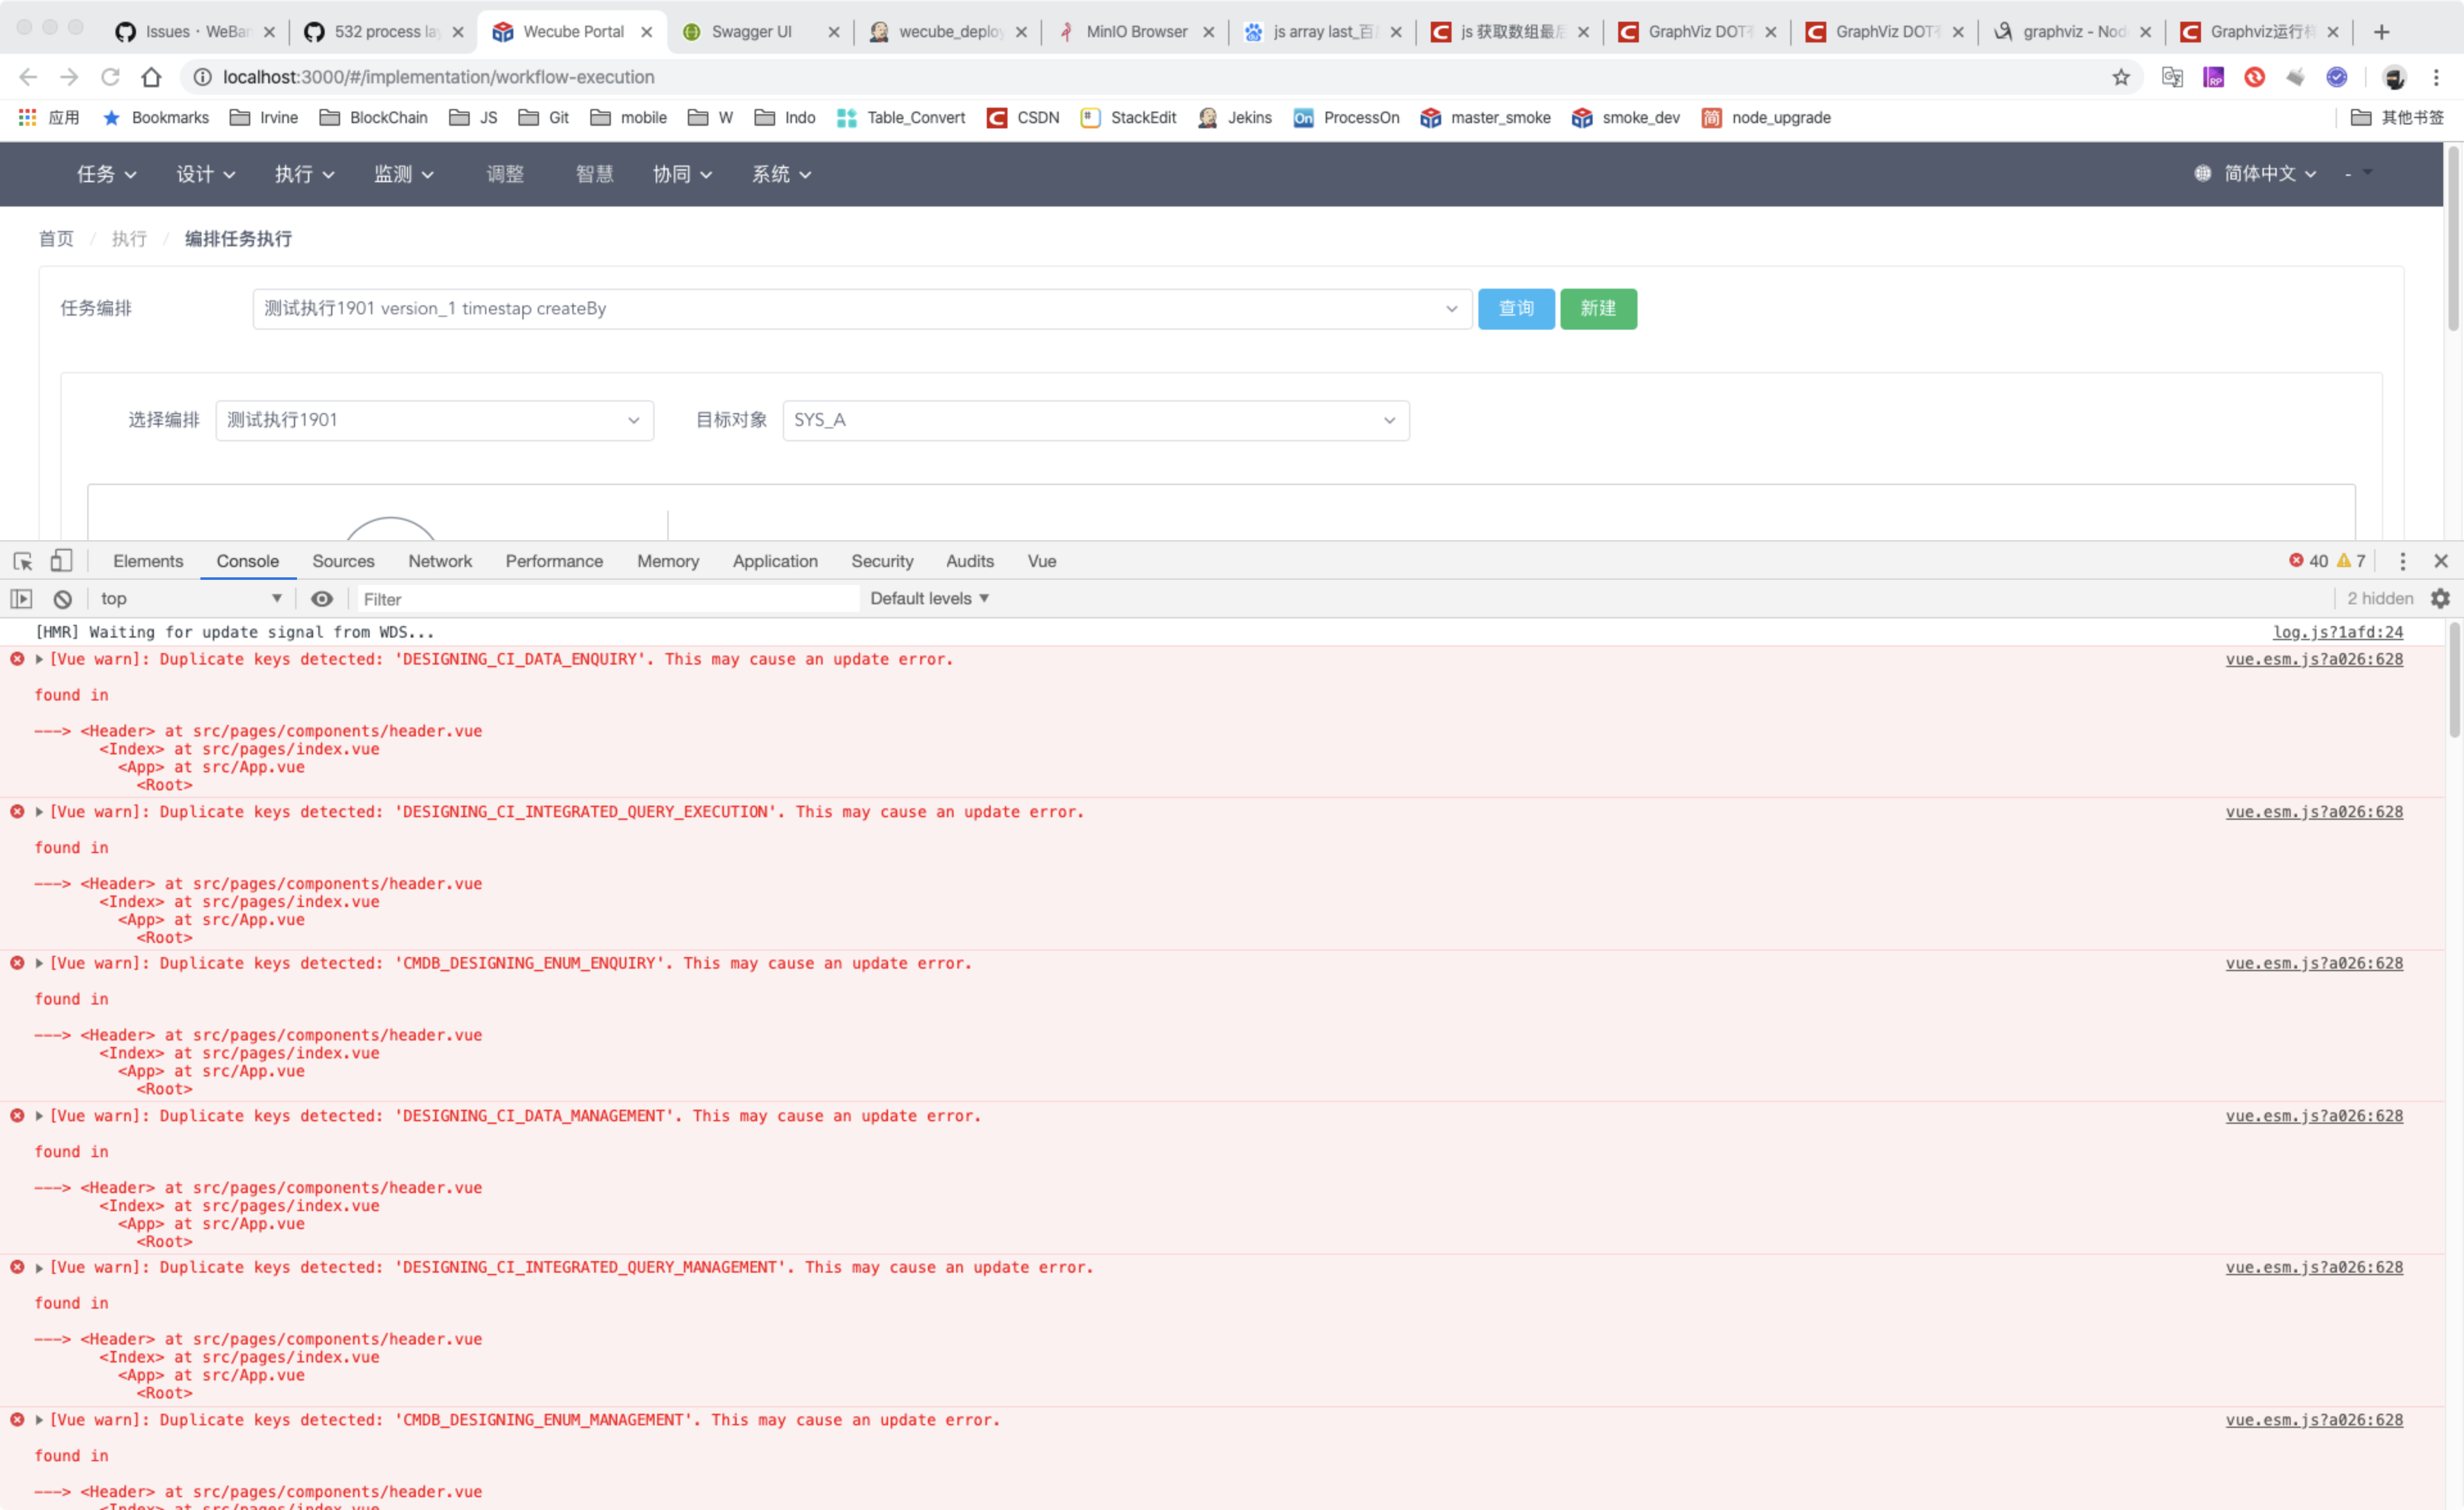Click the green 新建 button
The image size is (2464, 1510).
[1598, 309]
